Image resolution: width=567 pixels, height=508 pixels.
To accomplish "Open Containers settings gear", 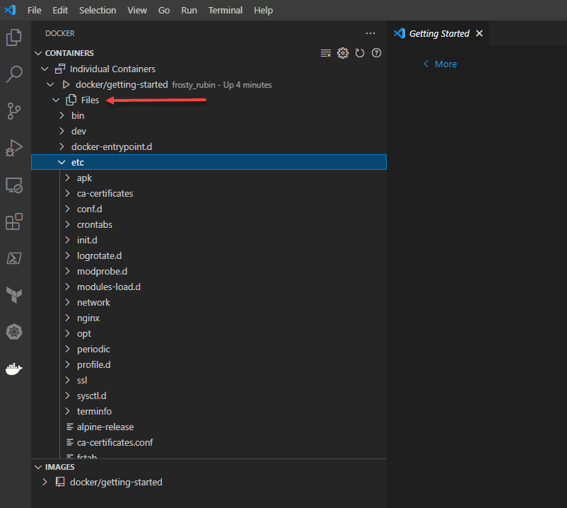I will [x=343, y=53].
